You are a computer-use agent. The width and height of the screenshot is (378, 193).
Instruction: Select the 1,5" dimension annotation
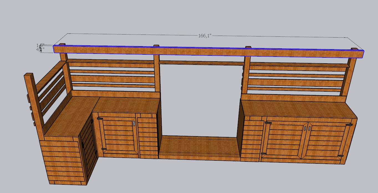coord(40,45)
